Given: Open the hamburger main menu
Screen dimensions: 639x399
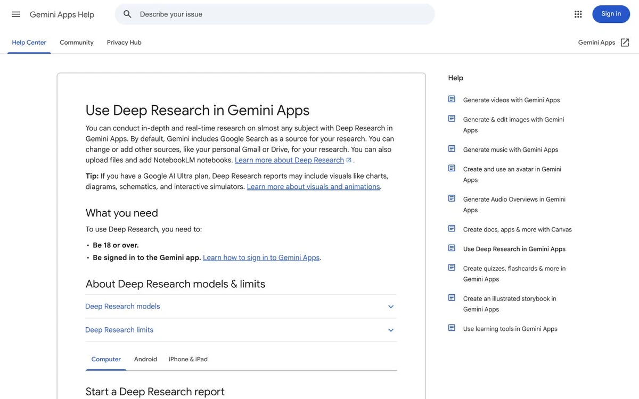Looking at the screenshot, I should click(x=16, y=14).
